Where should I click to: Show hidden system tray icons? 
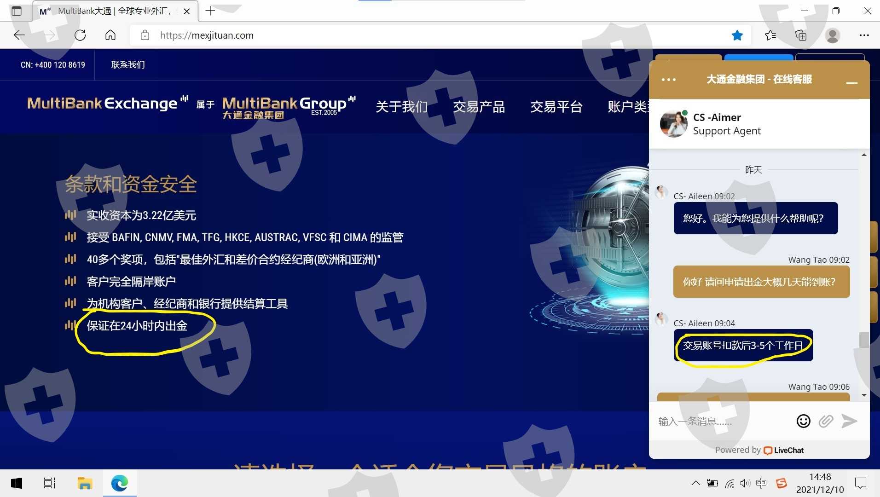click(695, 483)
